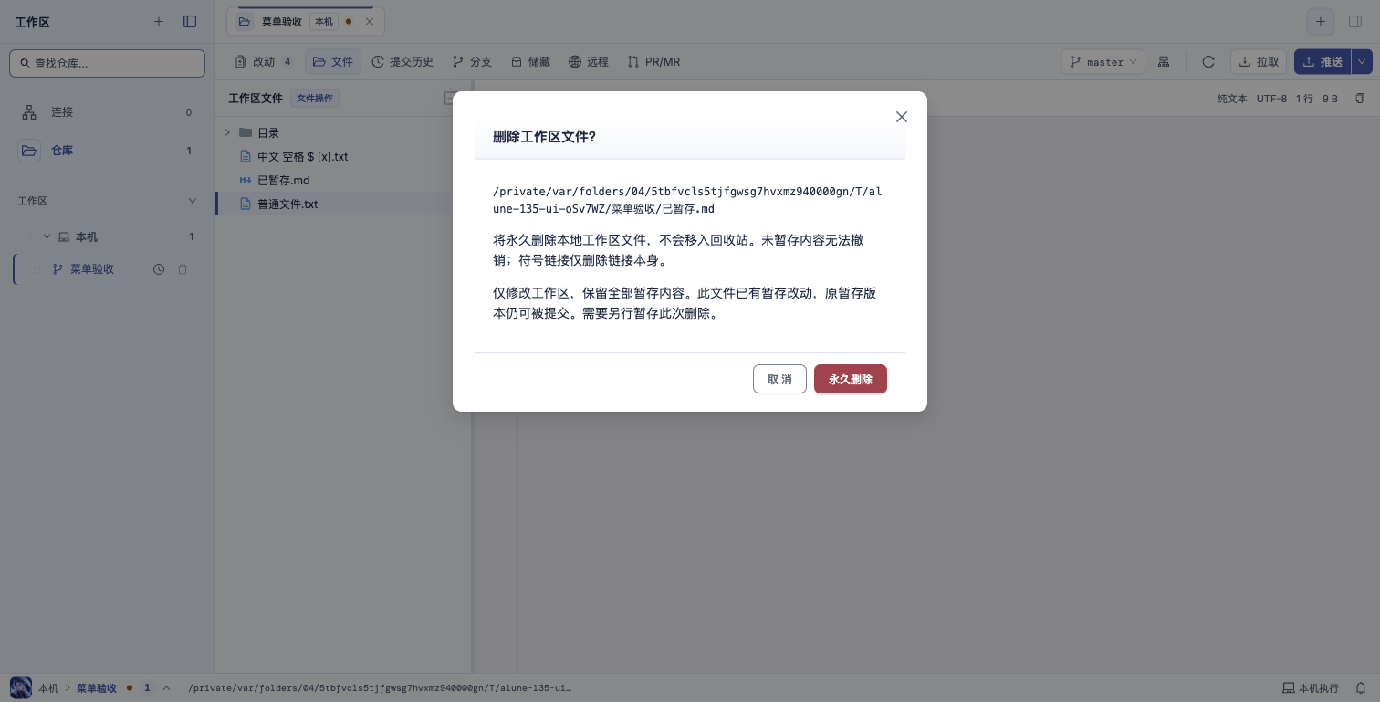Close the 菜单验收 repository tab
Image resolution: width=1380 pixels, height=702 pixels.
click(x=370, y=21)
